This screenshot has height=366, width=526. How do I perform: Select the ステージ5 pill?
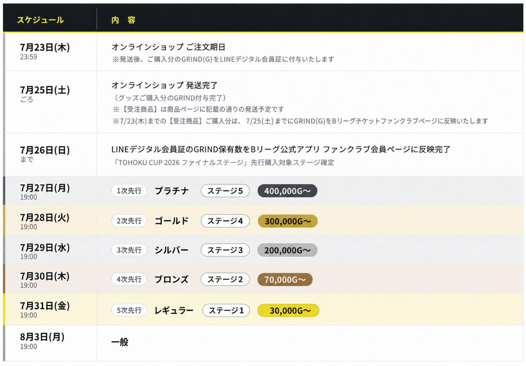click(x=225, y=191)
